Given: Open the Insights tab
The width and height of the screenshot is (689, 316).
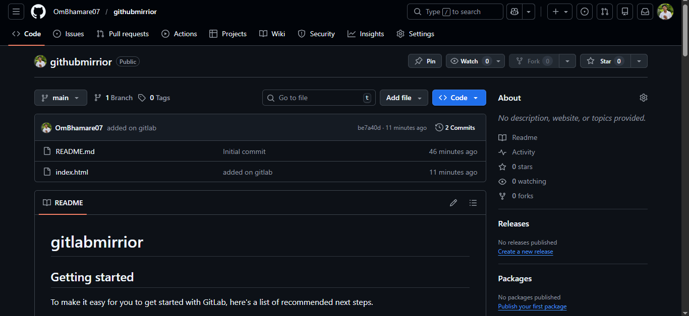Looking at the screenshot, I should pos(366,34).
